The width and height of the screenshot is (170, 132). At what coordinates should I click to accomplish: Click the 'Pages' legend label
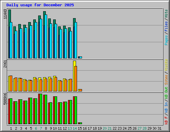pos(166,40)
